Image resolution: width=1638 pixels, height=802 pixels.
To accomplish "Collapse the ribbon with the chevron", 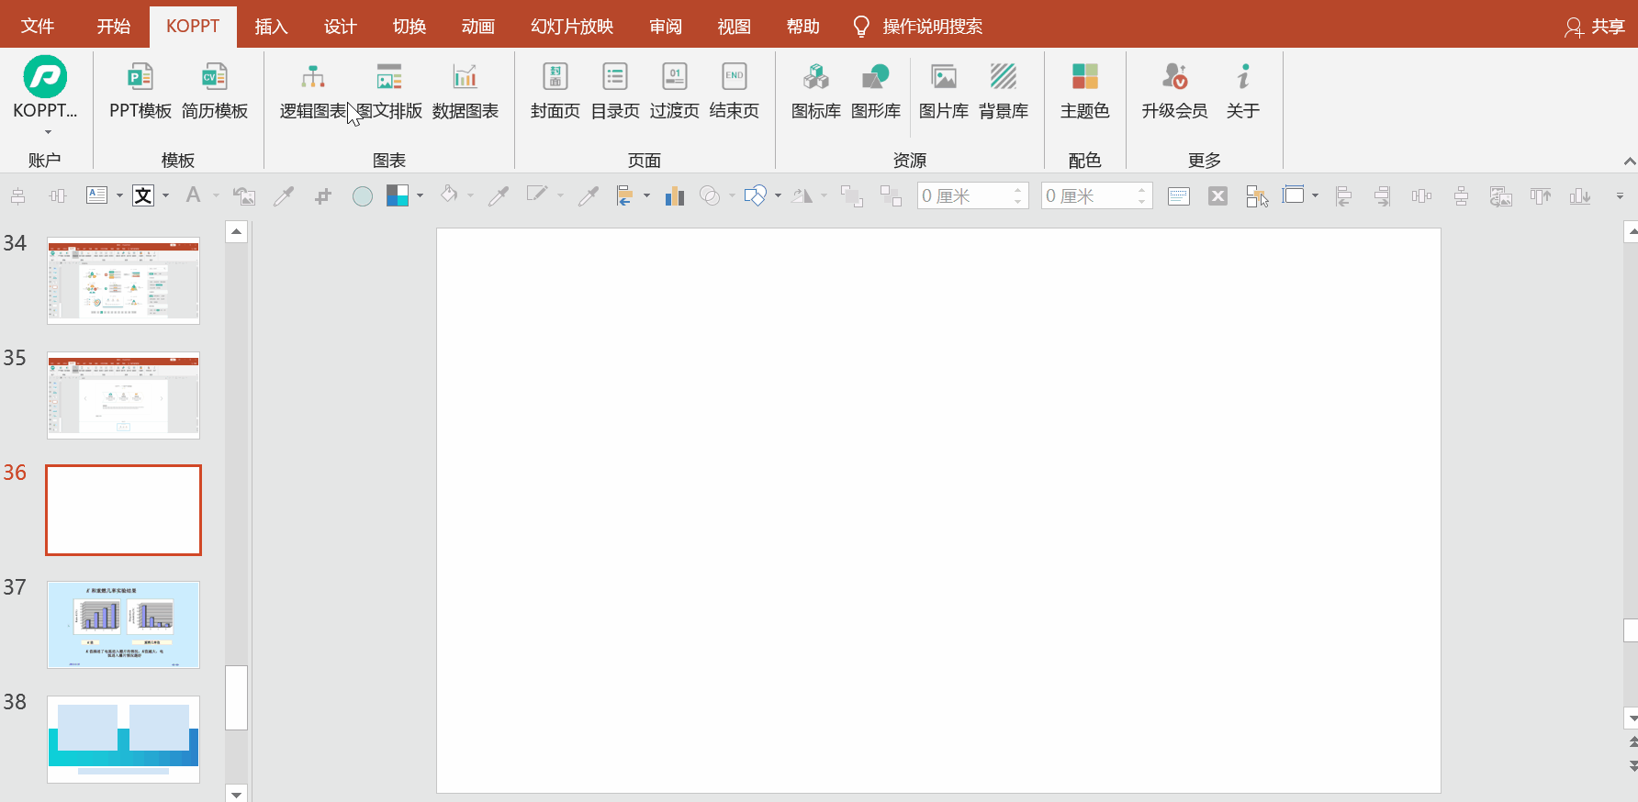I will coord(1629,162).
